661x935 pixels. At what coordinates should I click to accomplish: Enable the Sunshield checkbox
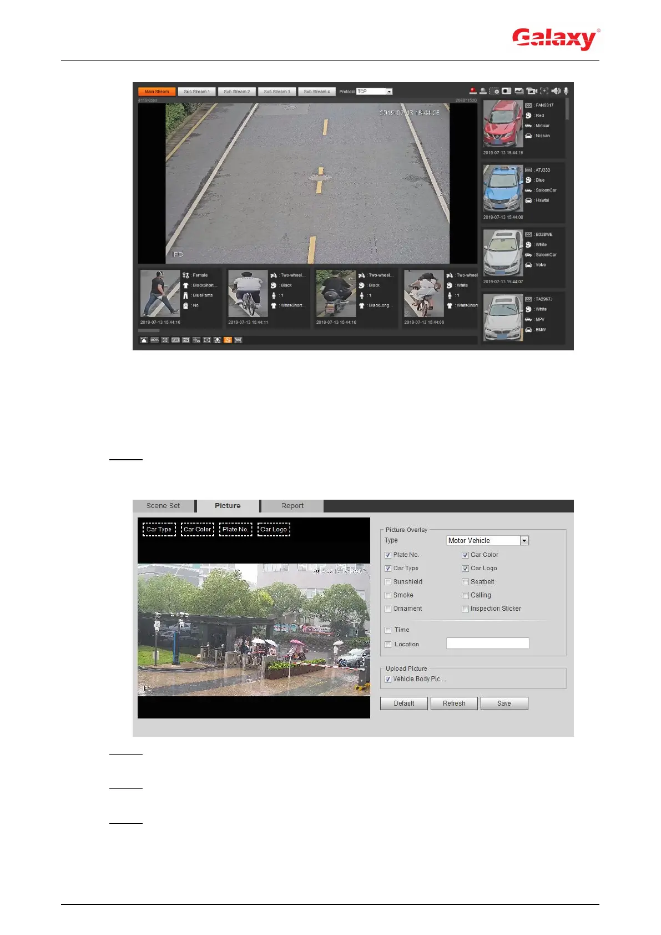pyautogui.click(x=388, y=582)
